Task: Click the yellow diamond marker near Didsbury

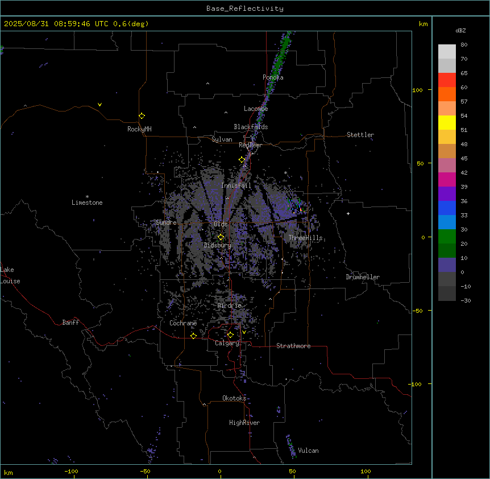Action: [x=221, y=237]
